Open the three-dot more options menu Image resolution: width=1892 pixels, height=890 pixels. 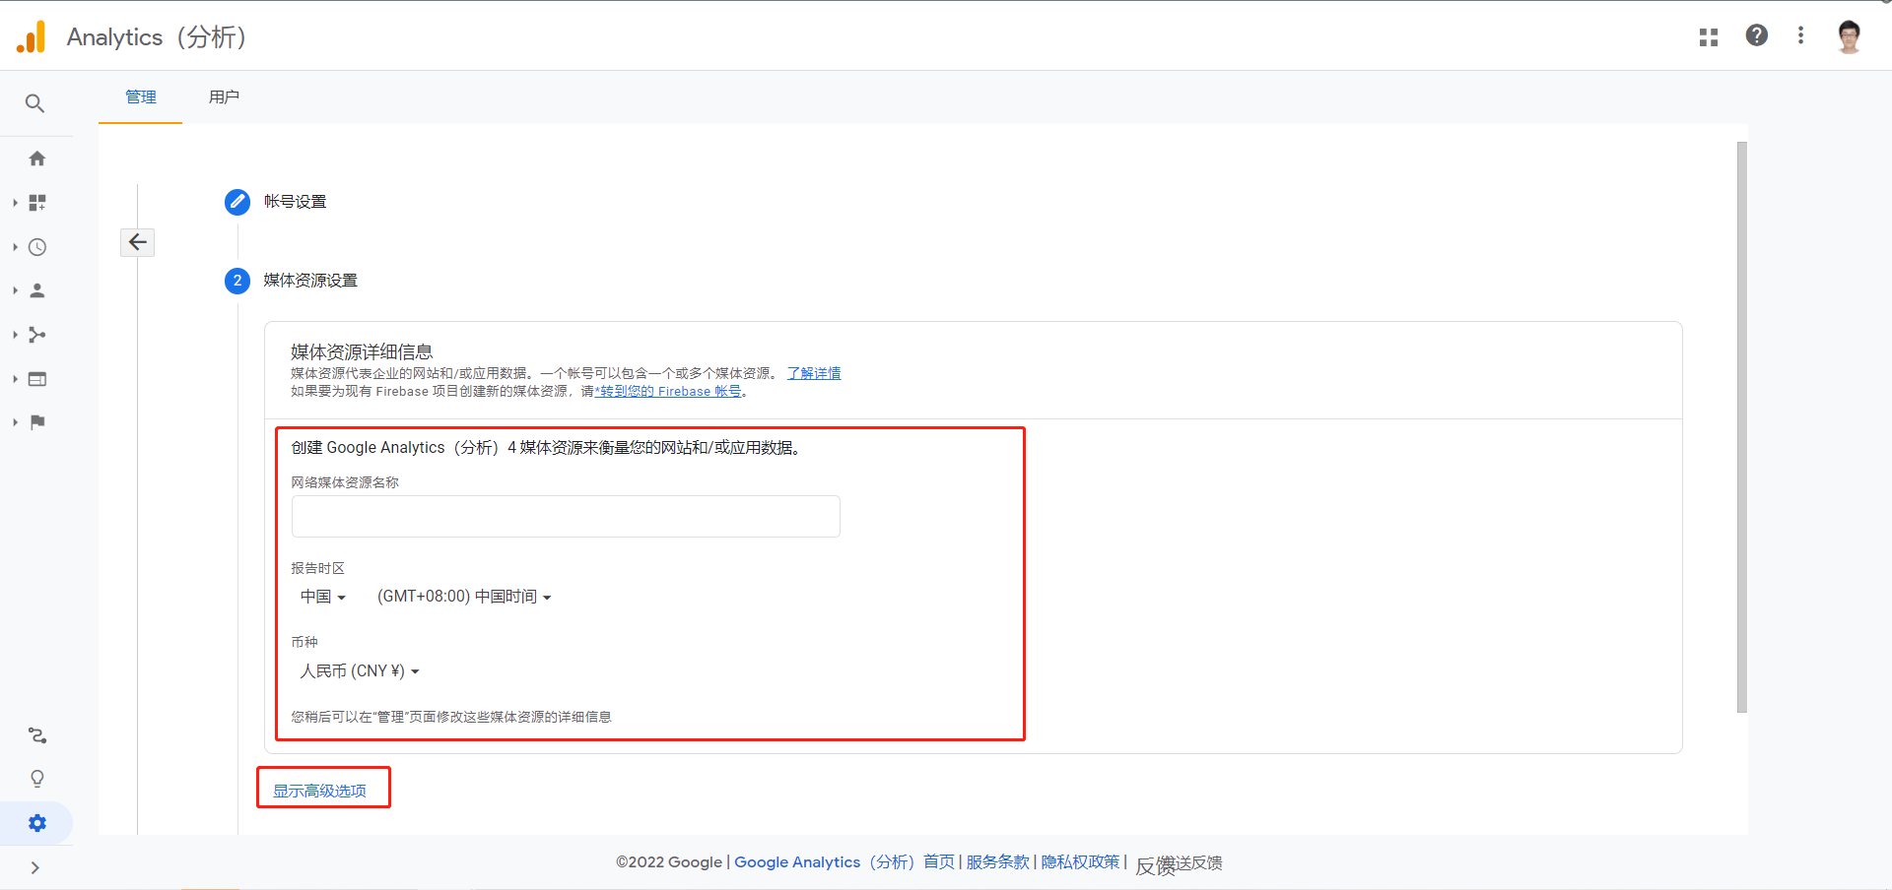(1800, 35)
